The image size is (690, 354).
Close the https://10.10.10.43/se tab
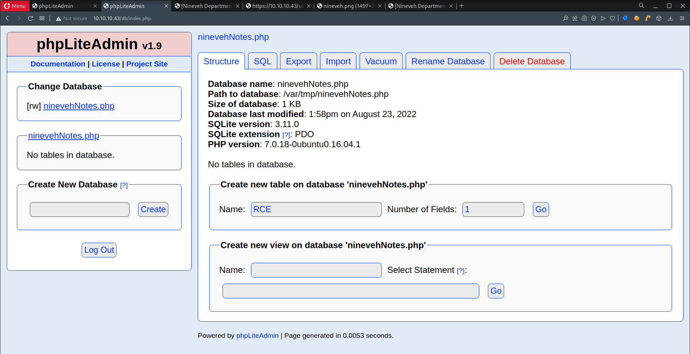coord(309,6)
